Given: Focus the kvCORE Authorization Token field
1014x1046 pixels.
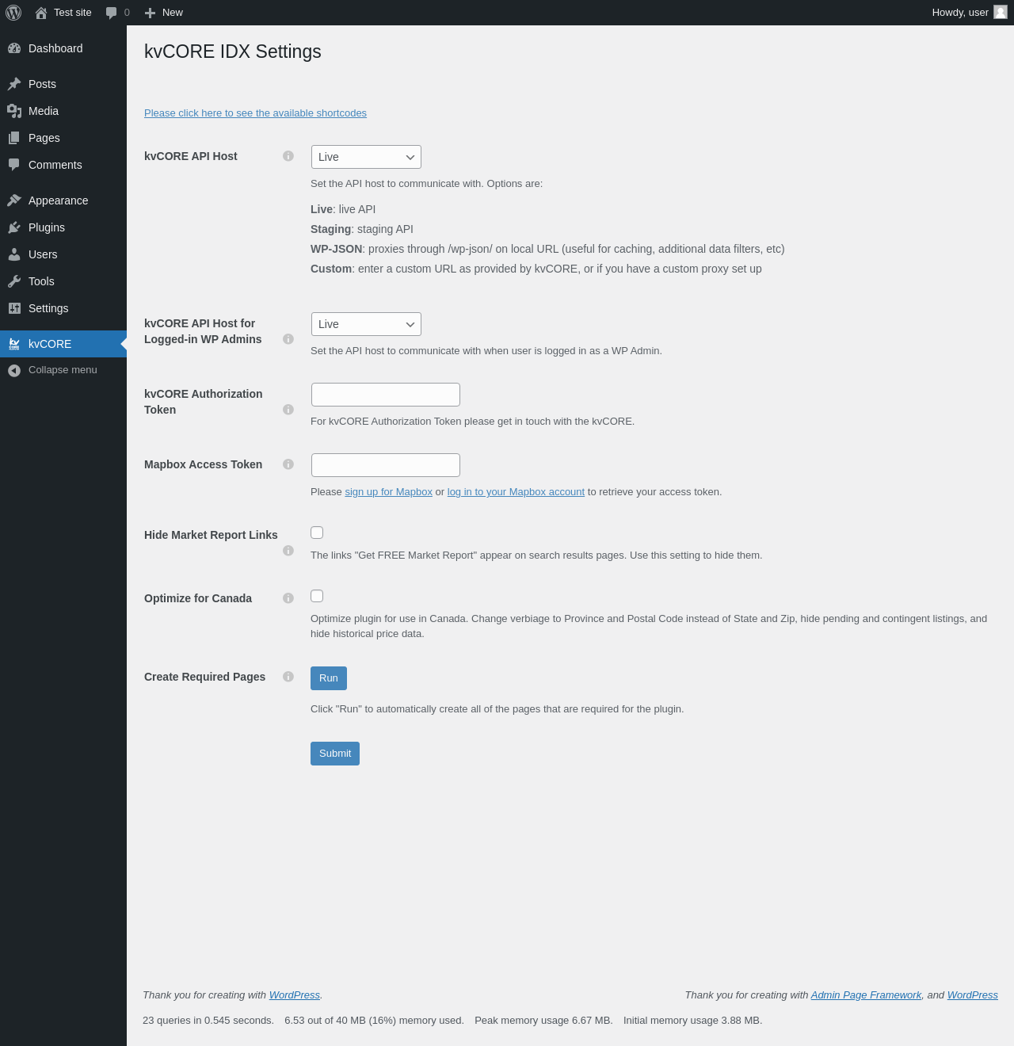Looking at the screenshot, I should click(386, 395).
